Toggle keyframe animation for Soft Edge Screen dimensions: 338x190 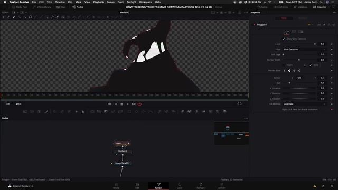point(332,54)
